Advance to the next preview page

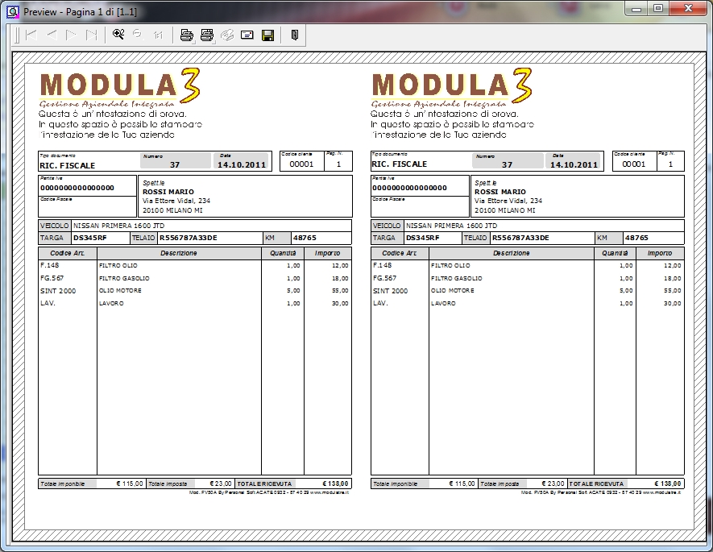click(72, 35)
